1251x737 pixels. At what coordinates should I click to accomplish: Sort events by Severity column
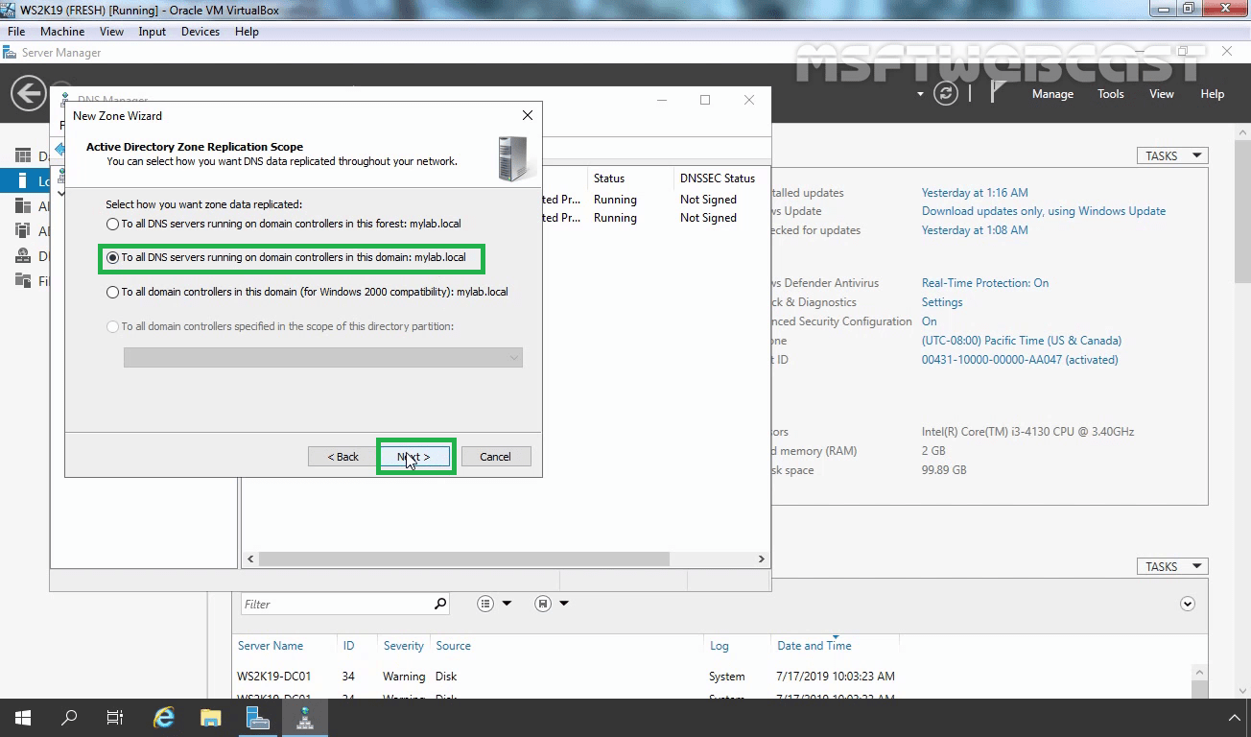coord(403,646)
